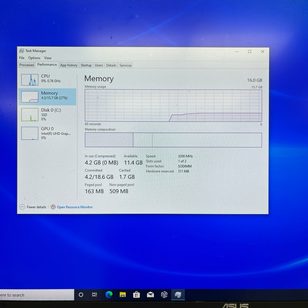Viewport: 308px width, 308px height.
Task: Open the Mail app from the taskbar
Action: [x=150, y=295]
